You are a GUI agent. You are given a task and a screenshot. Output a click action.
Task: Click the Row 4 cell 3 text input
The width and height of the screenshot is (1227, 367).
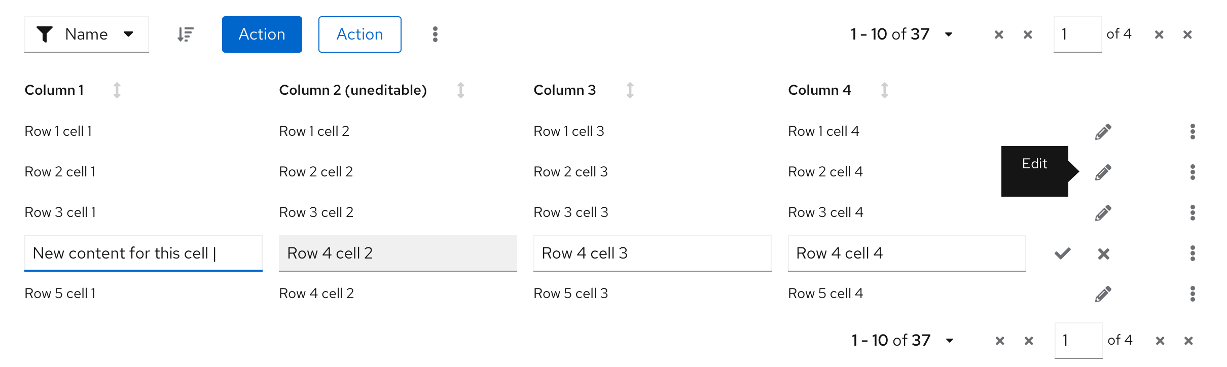652,253
